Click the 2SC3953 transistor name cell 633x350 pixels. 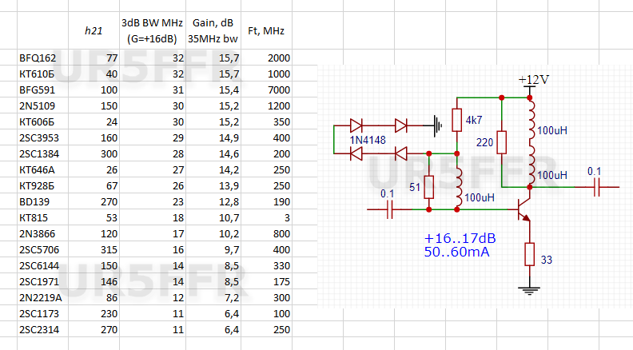[43, 137]
